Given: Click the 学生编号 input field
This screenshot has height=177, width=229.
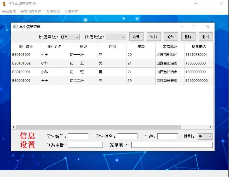Looking at the screenshot, I should click(78, 136).
